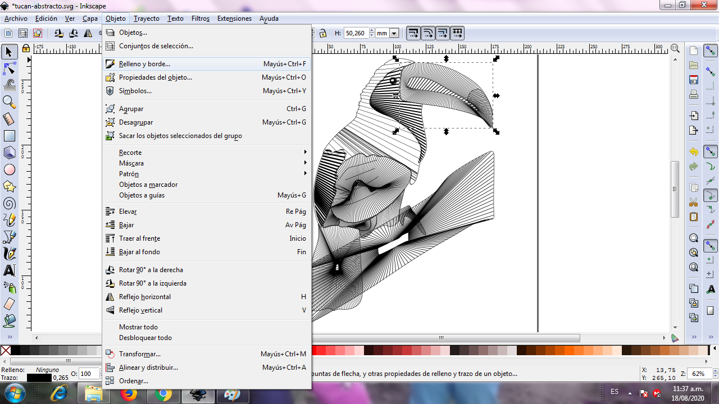The height and width of the screenshot is (404, 719).
Task: Open the Extensiones menu
Action: click(235, 19)
